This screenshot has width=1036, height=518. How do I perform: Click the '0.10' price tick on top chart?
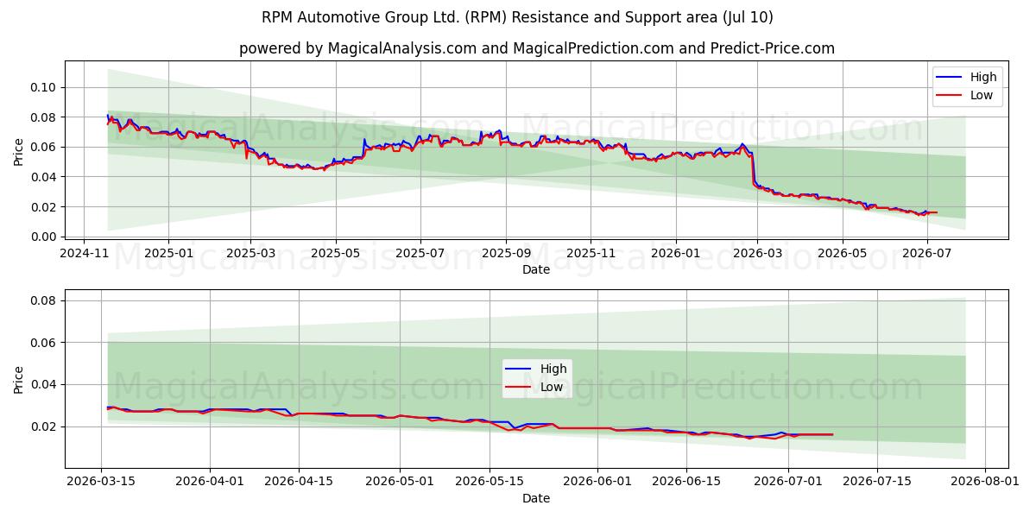pyautogui.click(x=44, y=87)
